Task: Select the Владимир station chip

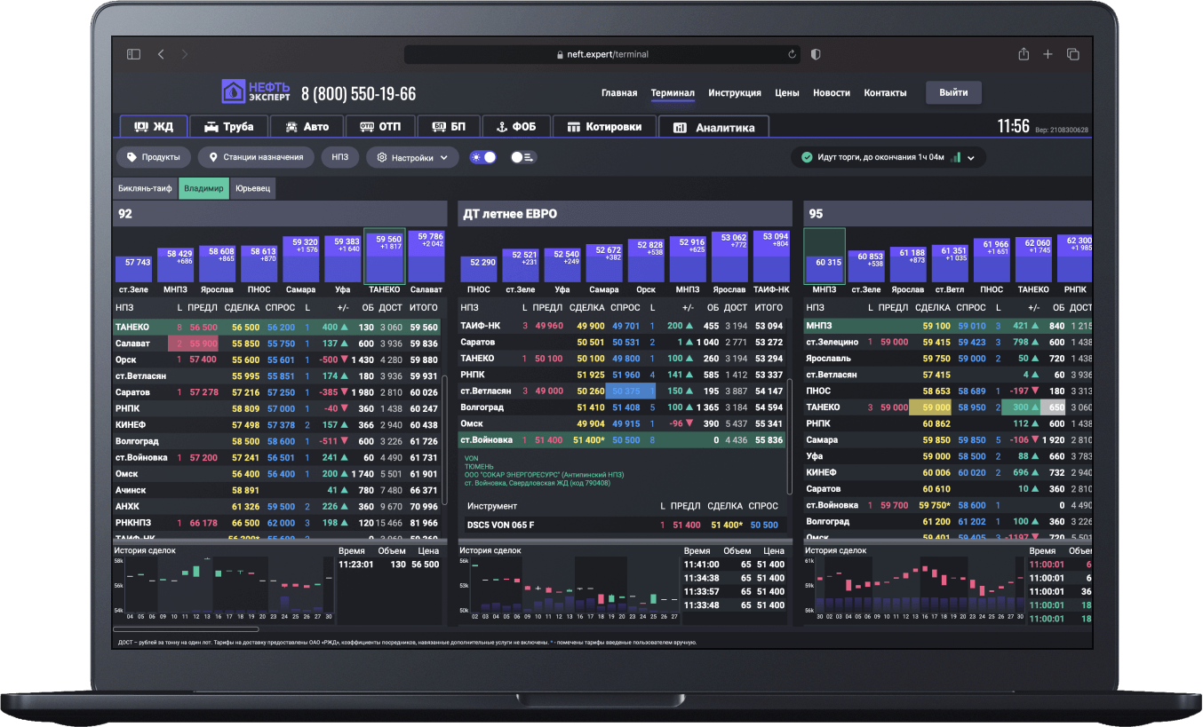Action: click(203, 188)
